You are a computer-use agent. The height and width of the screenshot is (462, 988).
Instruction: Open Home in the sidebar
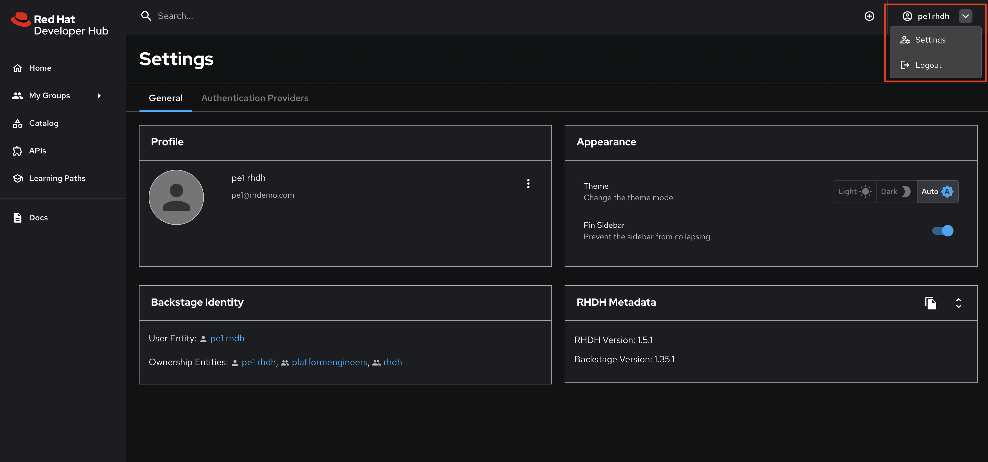click(x=63, y=68)
